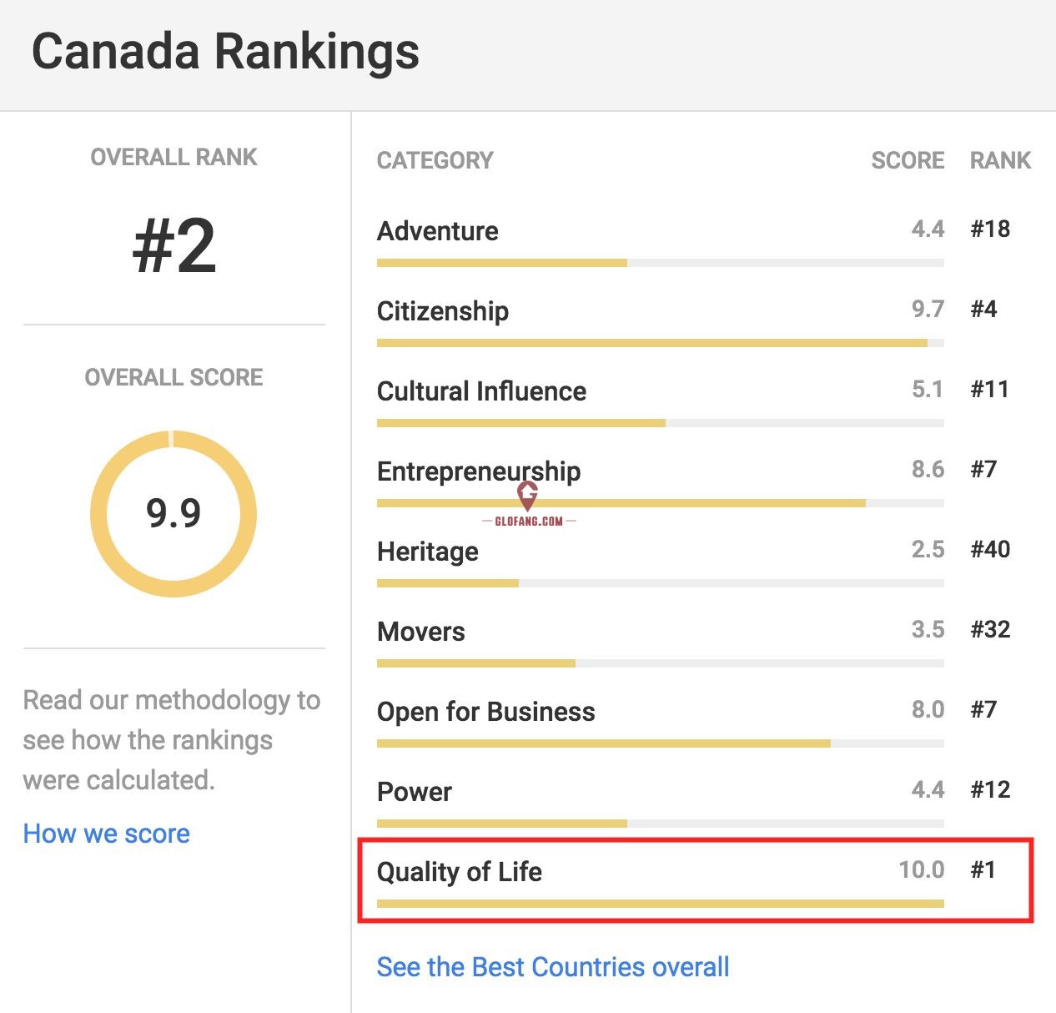Select the Quality of Life label
Image resolution: width=1056 pixels, height=1013 pixels.
coord(460,872)
